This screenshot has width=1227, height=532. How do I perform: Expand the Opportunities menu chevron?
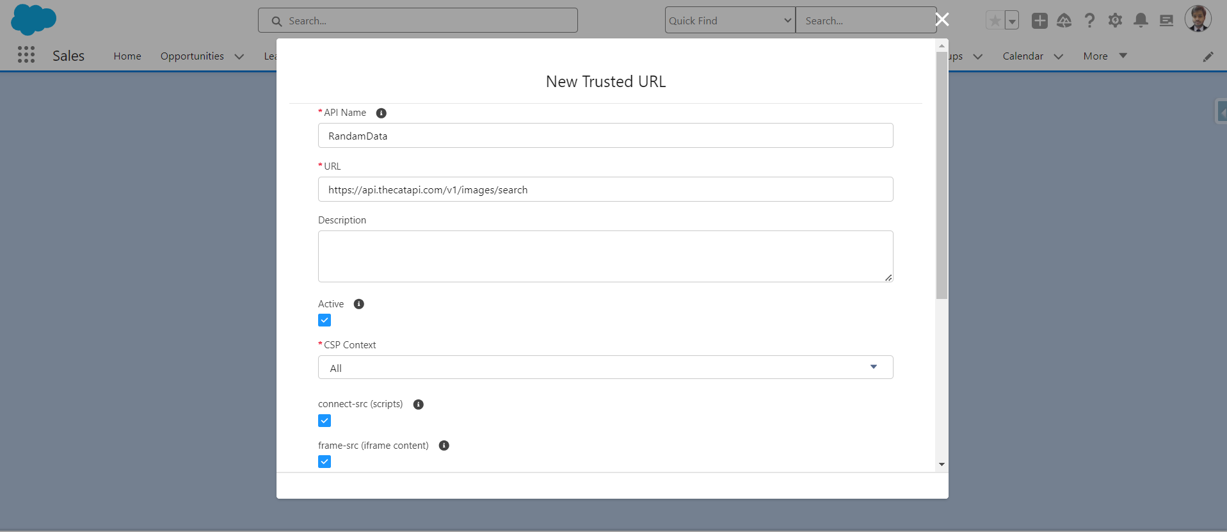(239, 56)
